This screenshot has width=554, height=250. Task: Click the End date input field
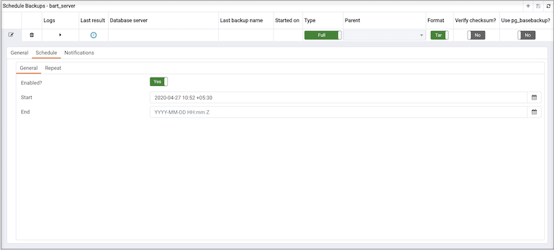[x=339, y=112]
